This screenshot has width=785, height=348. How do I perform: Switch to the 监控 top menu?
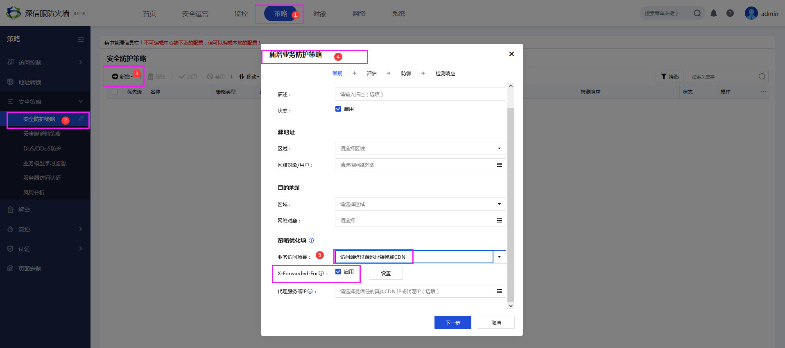tap(241, 14)
